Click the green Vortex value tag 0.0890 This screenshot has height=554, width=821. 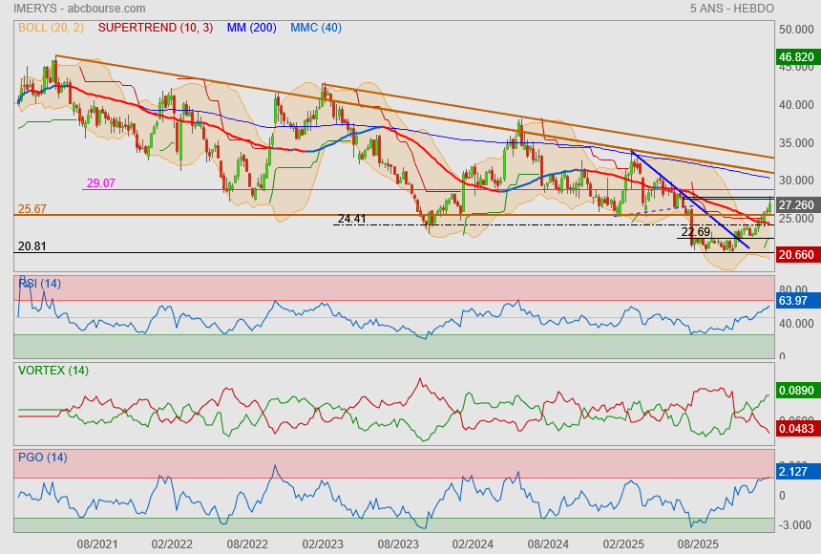coord(796,391)
